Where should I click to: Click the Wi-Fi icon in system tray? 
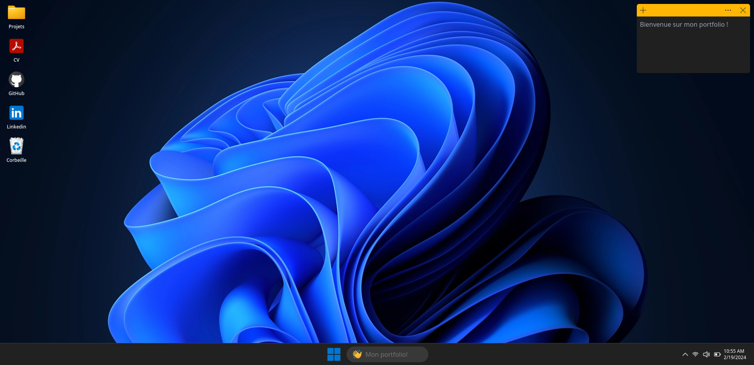[695, 354]
